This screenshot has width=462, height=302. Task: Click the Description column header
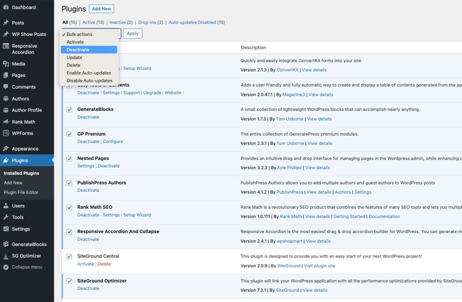253,47
